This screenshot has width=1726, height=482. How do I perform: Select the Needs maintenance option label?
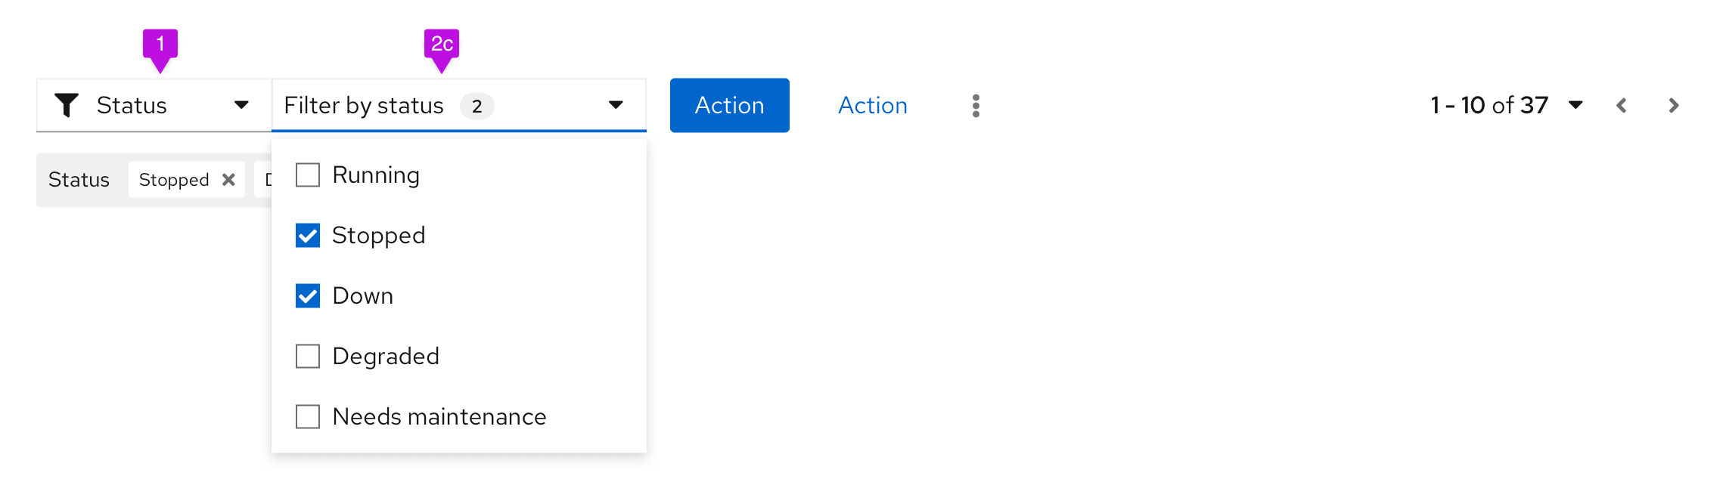pyautogui.click(x=439, y=417)
